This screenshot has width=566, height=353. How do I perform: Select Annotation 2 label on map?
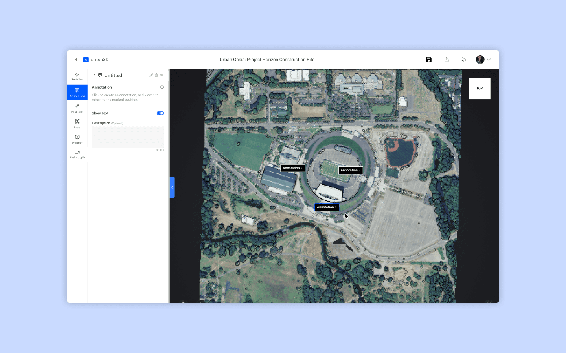coord(293,168)
